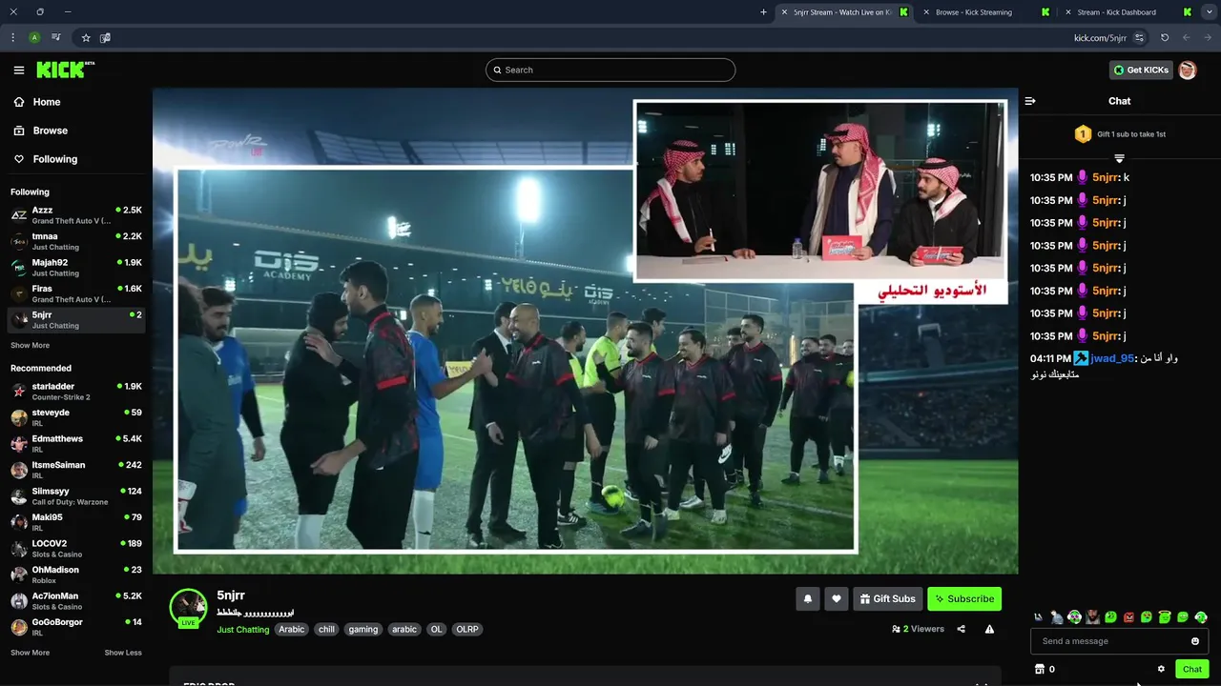Insert bearded man face emote
The image size is (1221, 686).
pos(1092,617)
